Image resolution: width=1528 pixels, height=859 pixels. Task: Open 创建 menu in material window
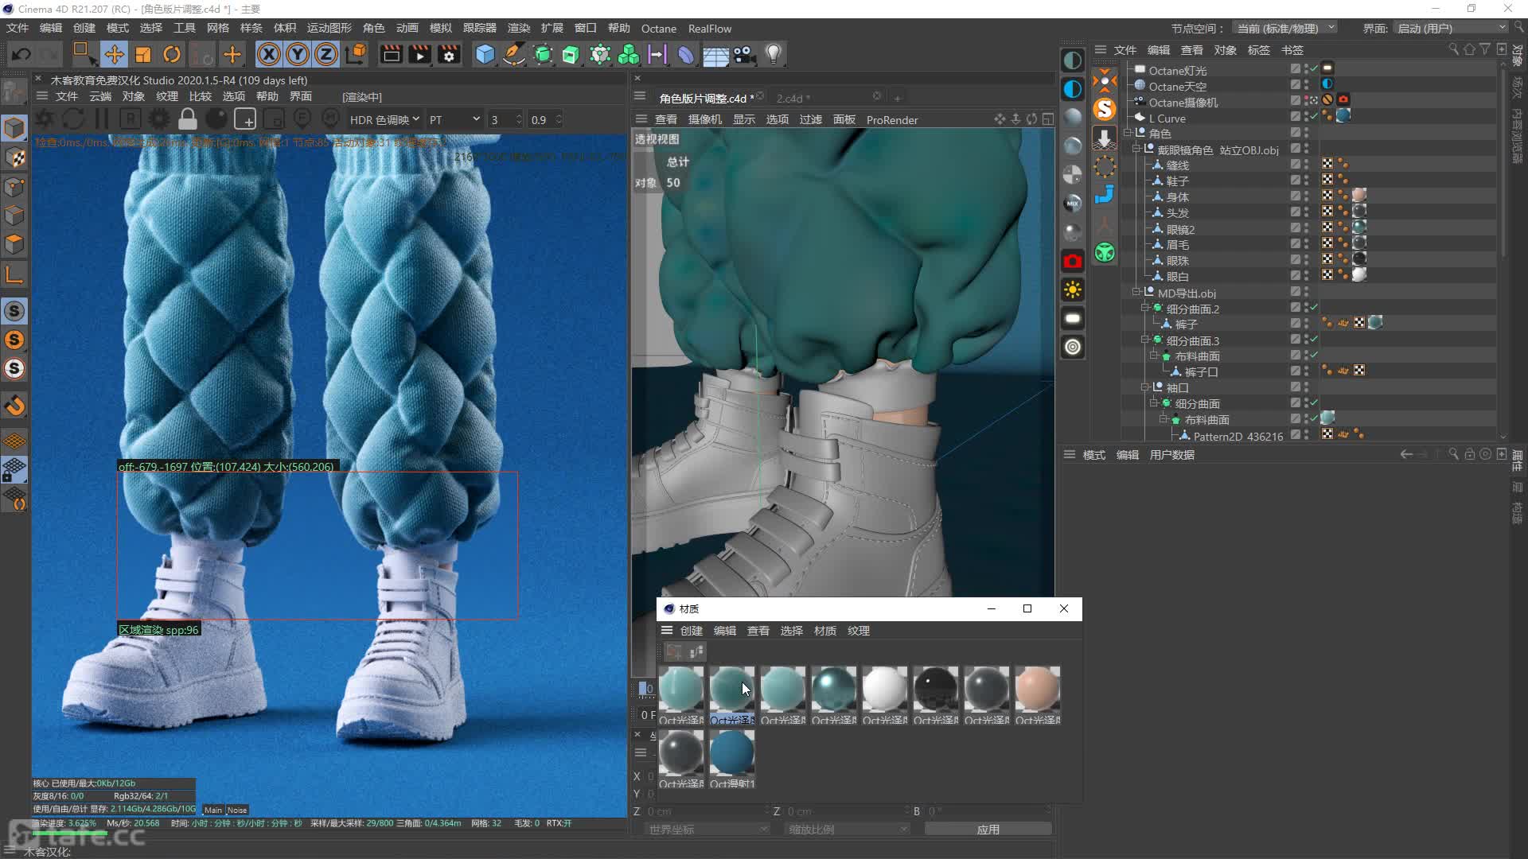click(x=691, y=630)
